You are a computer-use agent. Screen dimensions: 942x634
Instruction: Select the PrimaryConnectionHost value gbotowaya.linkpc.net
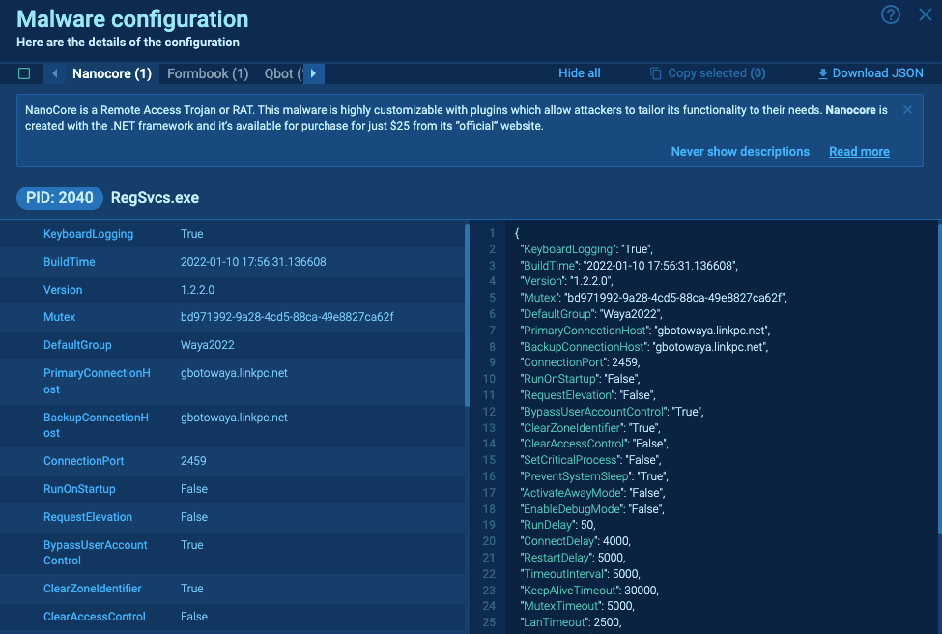click(234, 373)
